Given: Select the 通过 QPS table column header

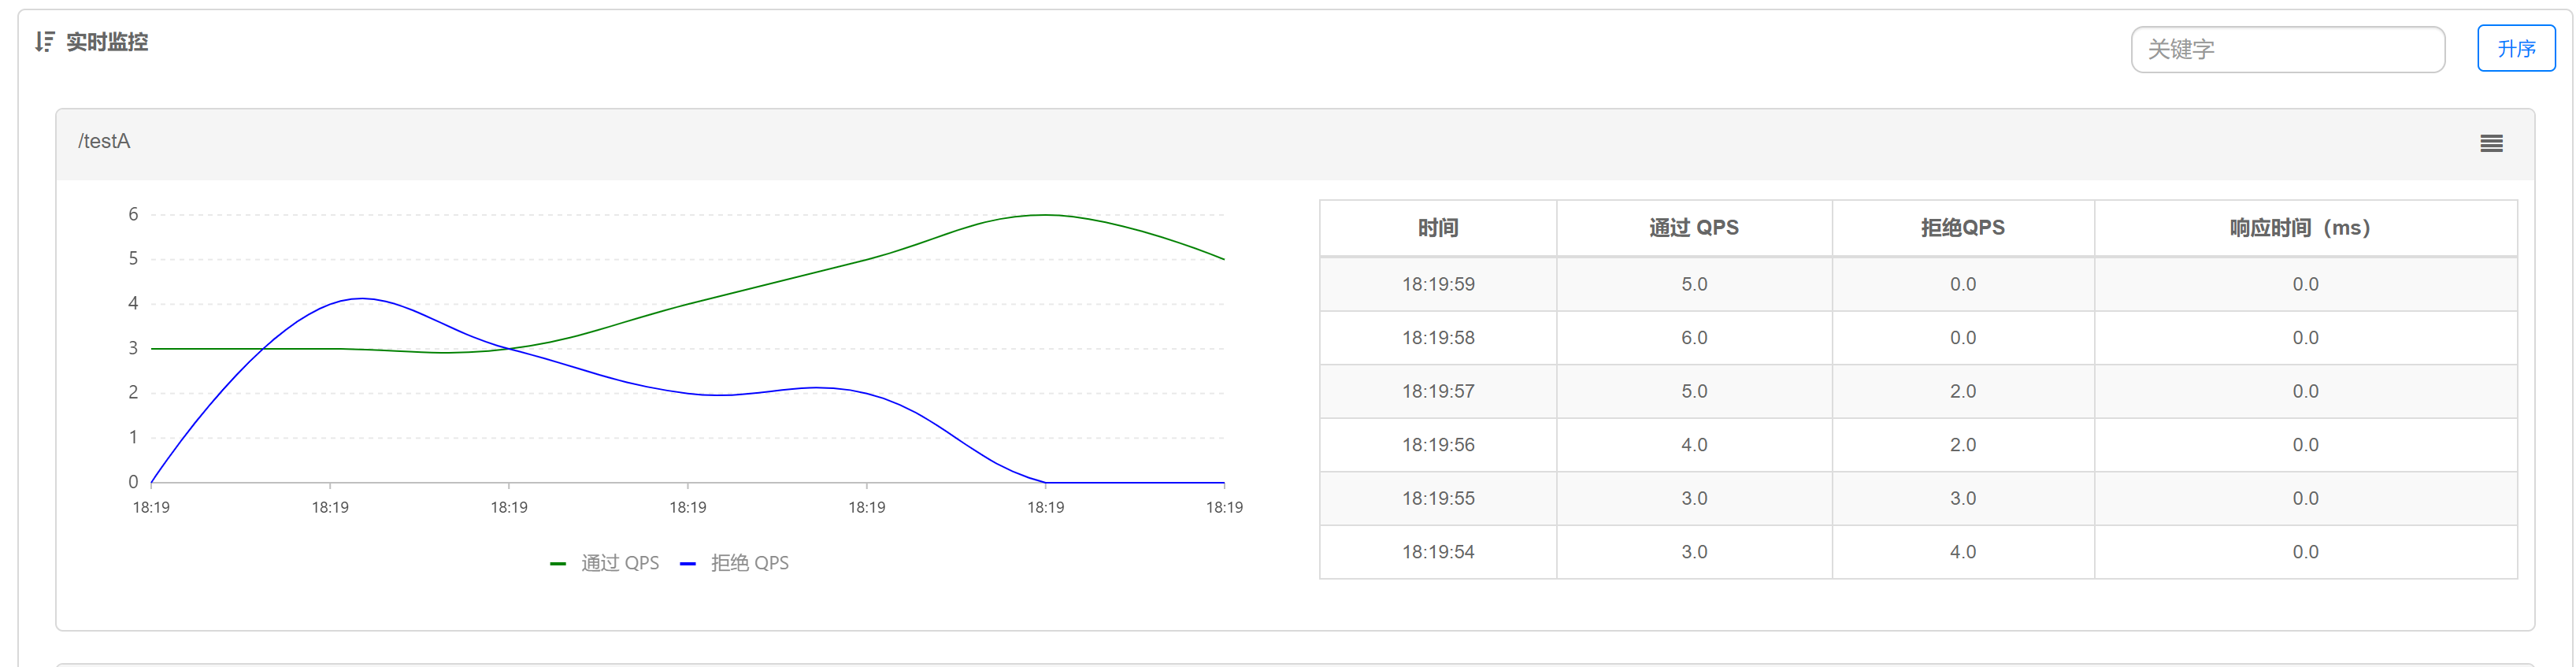Looking at the screenshot, I should click(1693, 228).
